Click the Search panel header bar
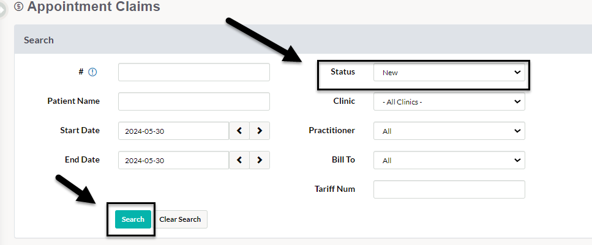 coord(303,40)
